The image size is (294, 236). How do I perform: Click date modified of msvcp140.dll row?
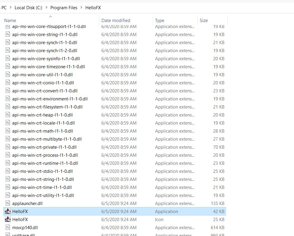[119, 228]
